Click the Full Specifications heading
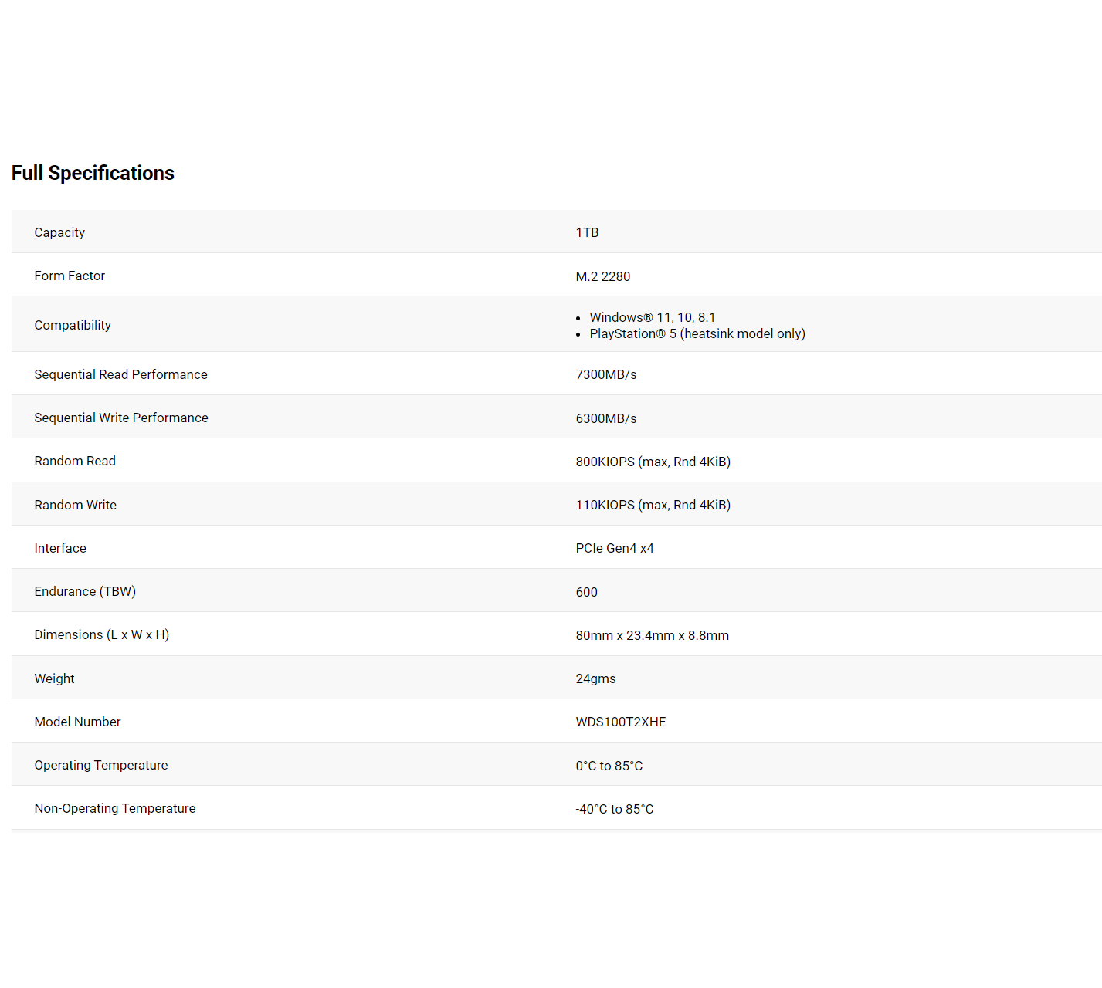 tap(93, 173)
